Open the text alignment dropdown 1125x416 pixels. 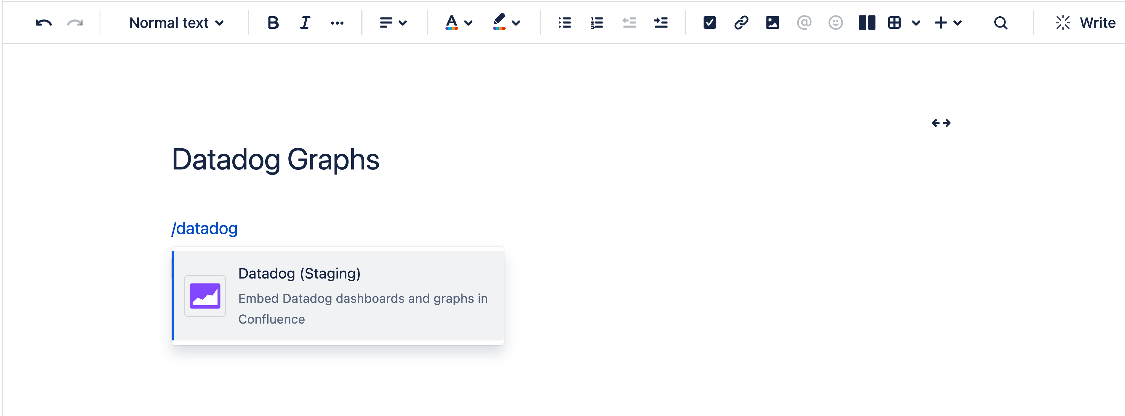click(393, 23)
